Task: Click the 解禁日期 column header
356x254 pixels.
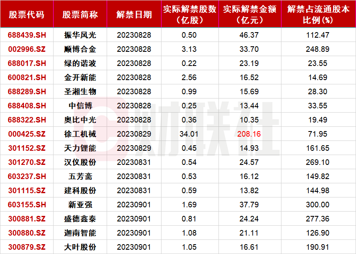Action: point(134,15)
